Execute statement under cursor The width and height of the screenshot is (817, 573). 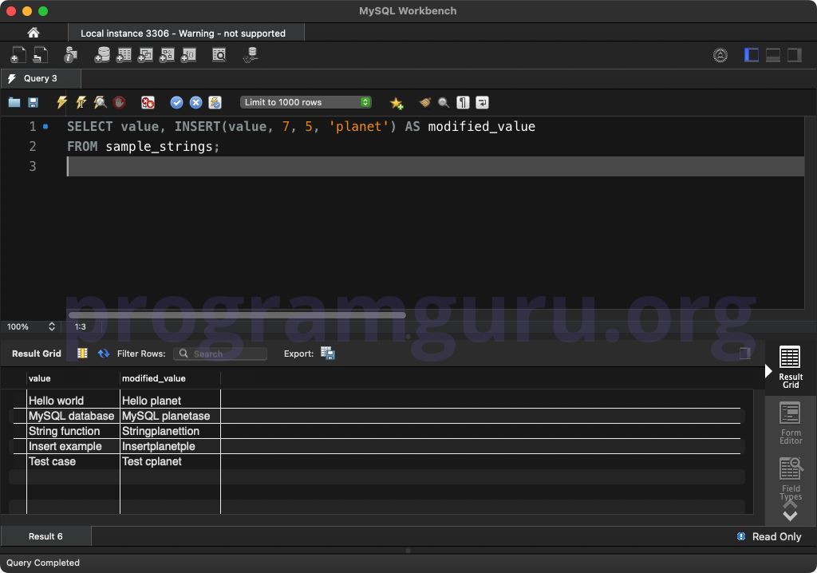click(x=81, y=102)
